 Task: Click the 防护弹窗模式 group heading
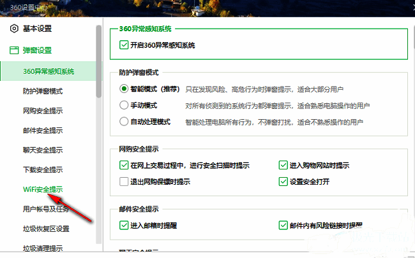pyautogui.click(x=139, y=73)
